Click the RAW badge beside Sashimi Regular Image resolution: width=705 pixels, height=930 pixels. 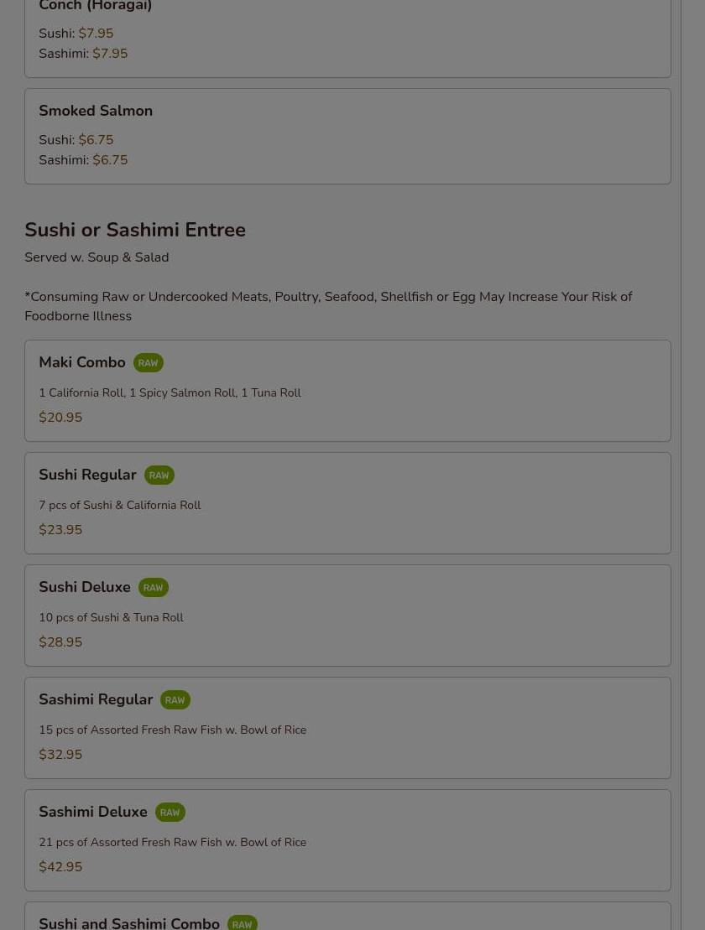tap(175, 700)
